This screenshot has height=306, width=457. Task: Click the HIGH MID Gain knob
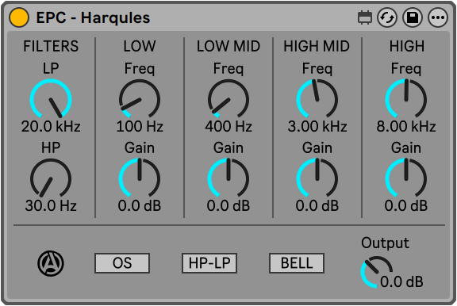(x=317, y=179)
